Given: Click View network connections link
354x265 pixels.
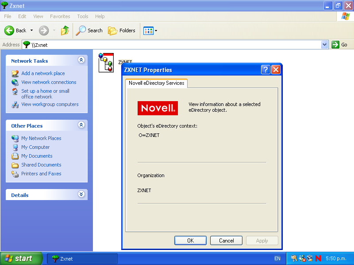Looking at the screenshot, I should pos(49,82).
